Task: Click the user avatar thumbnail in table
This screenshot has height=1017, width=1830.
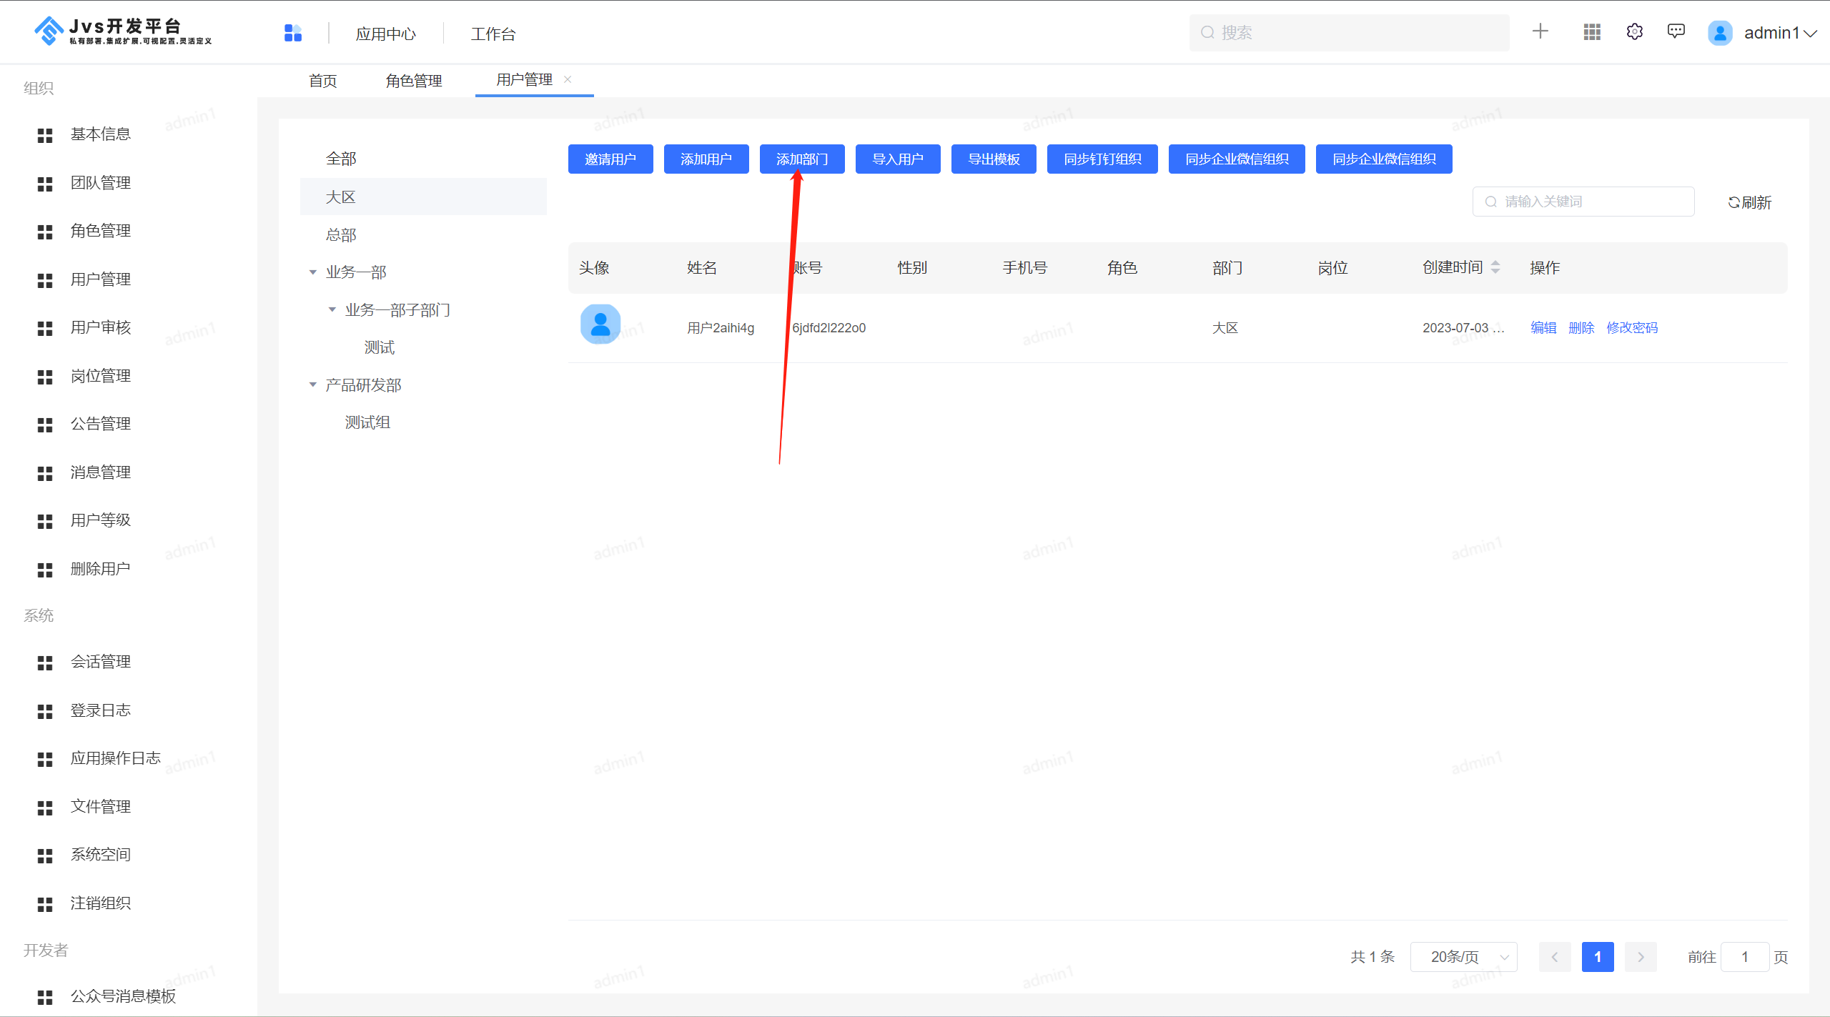Action: point(600,326)
